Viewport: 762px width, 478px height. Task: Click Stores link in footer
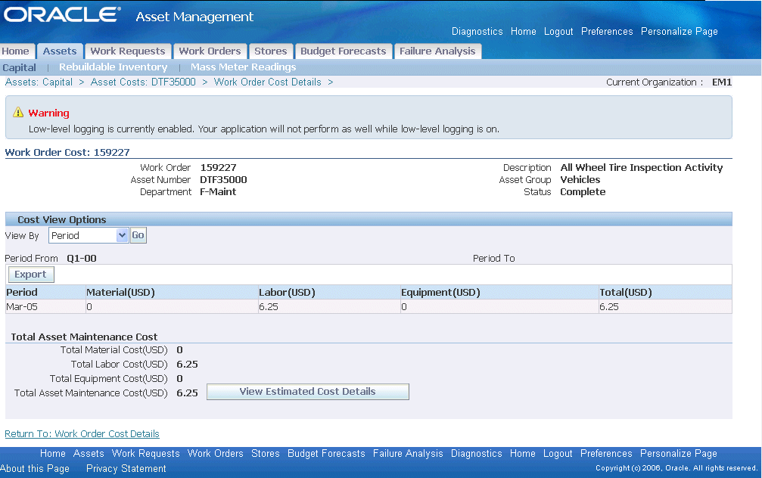(266, 453)
